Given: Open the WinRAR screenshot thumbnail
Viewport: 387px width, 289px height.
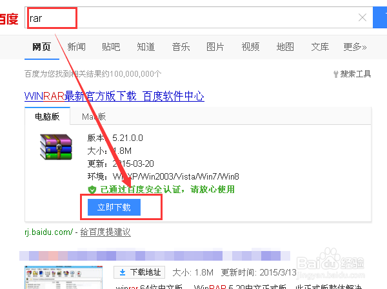Looking at the screenshot, I should (x=64, y=277).
